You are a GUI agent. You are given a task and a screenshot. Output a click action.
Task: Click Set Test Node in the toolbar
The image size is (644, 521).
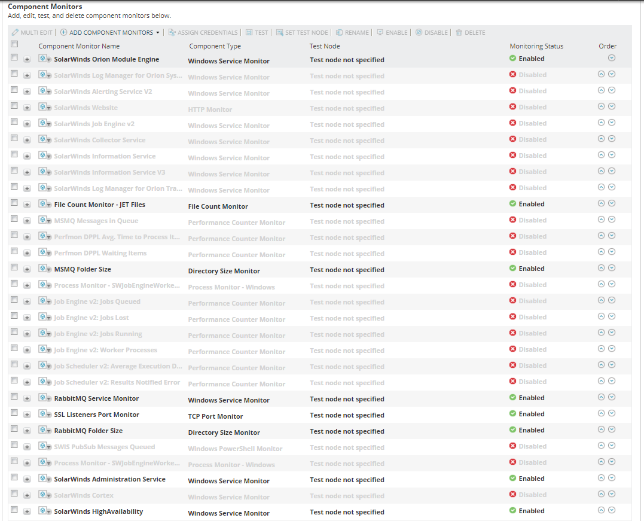[302, 32]
